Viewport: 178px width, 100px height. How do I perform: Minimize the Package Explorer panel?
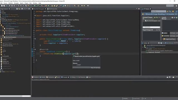[27, 9]
